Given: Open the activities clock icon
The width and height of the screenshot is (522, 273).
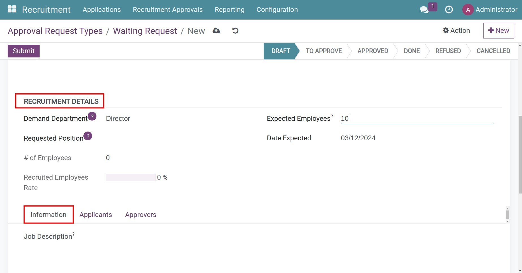Looking at the screenshot, I should point(449,9).
